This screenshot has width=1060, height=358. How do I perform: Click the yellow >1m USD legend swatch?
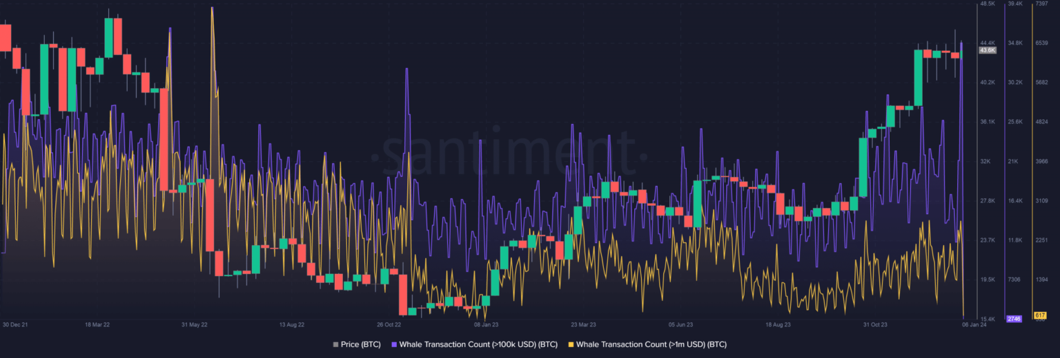570,344
